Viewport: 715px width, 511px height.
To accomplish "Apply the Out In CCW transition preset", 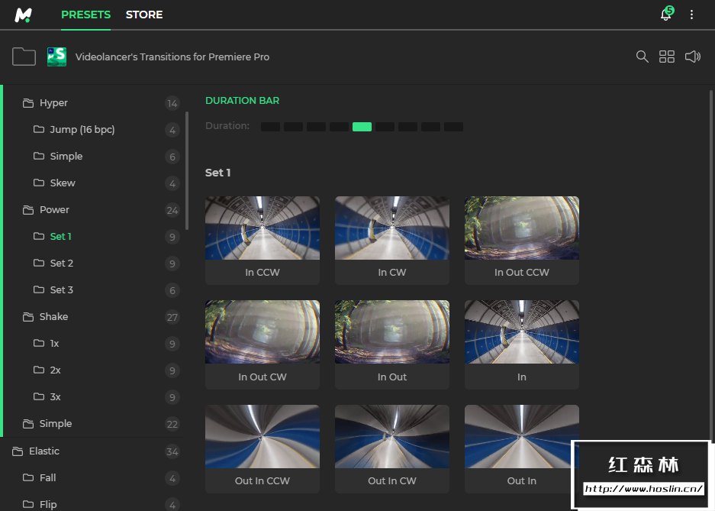I will 262,449.
